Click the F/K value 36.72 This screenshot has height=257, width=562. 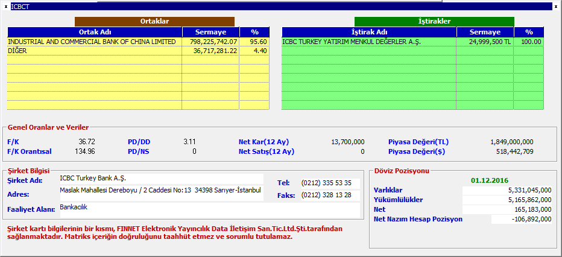coord(87,142)
